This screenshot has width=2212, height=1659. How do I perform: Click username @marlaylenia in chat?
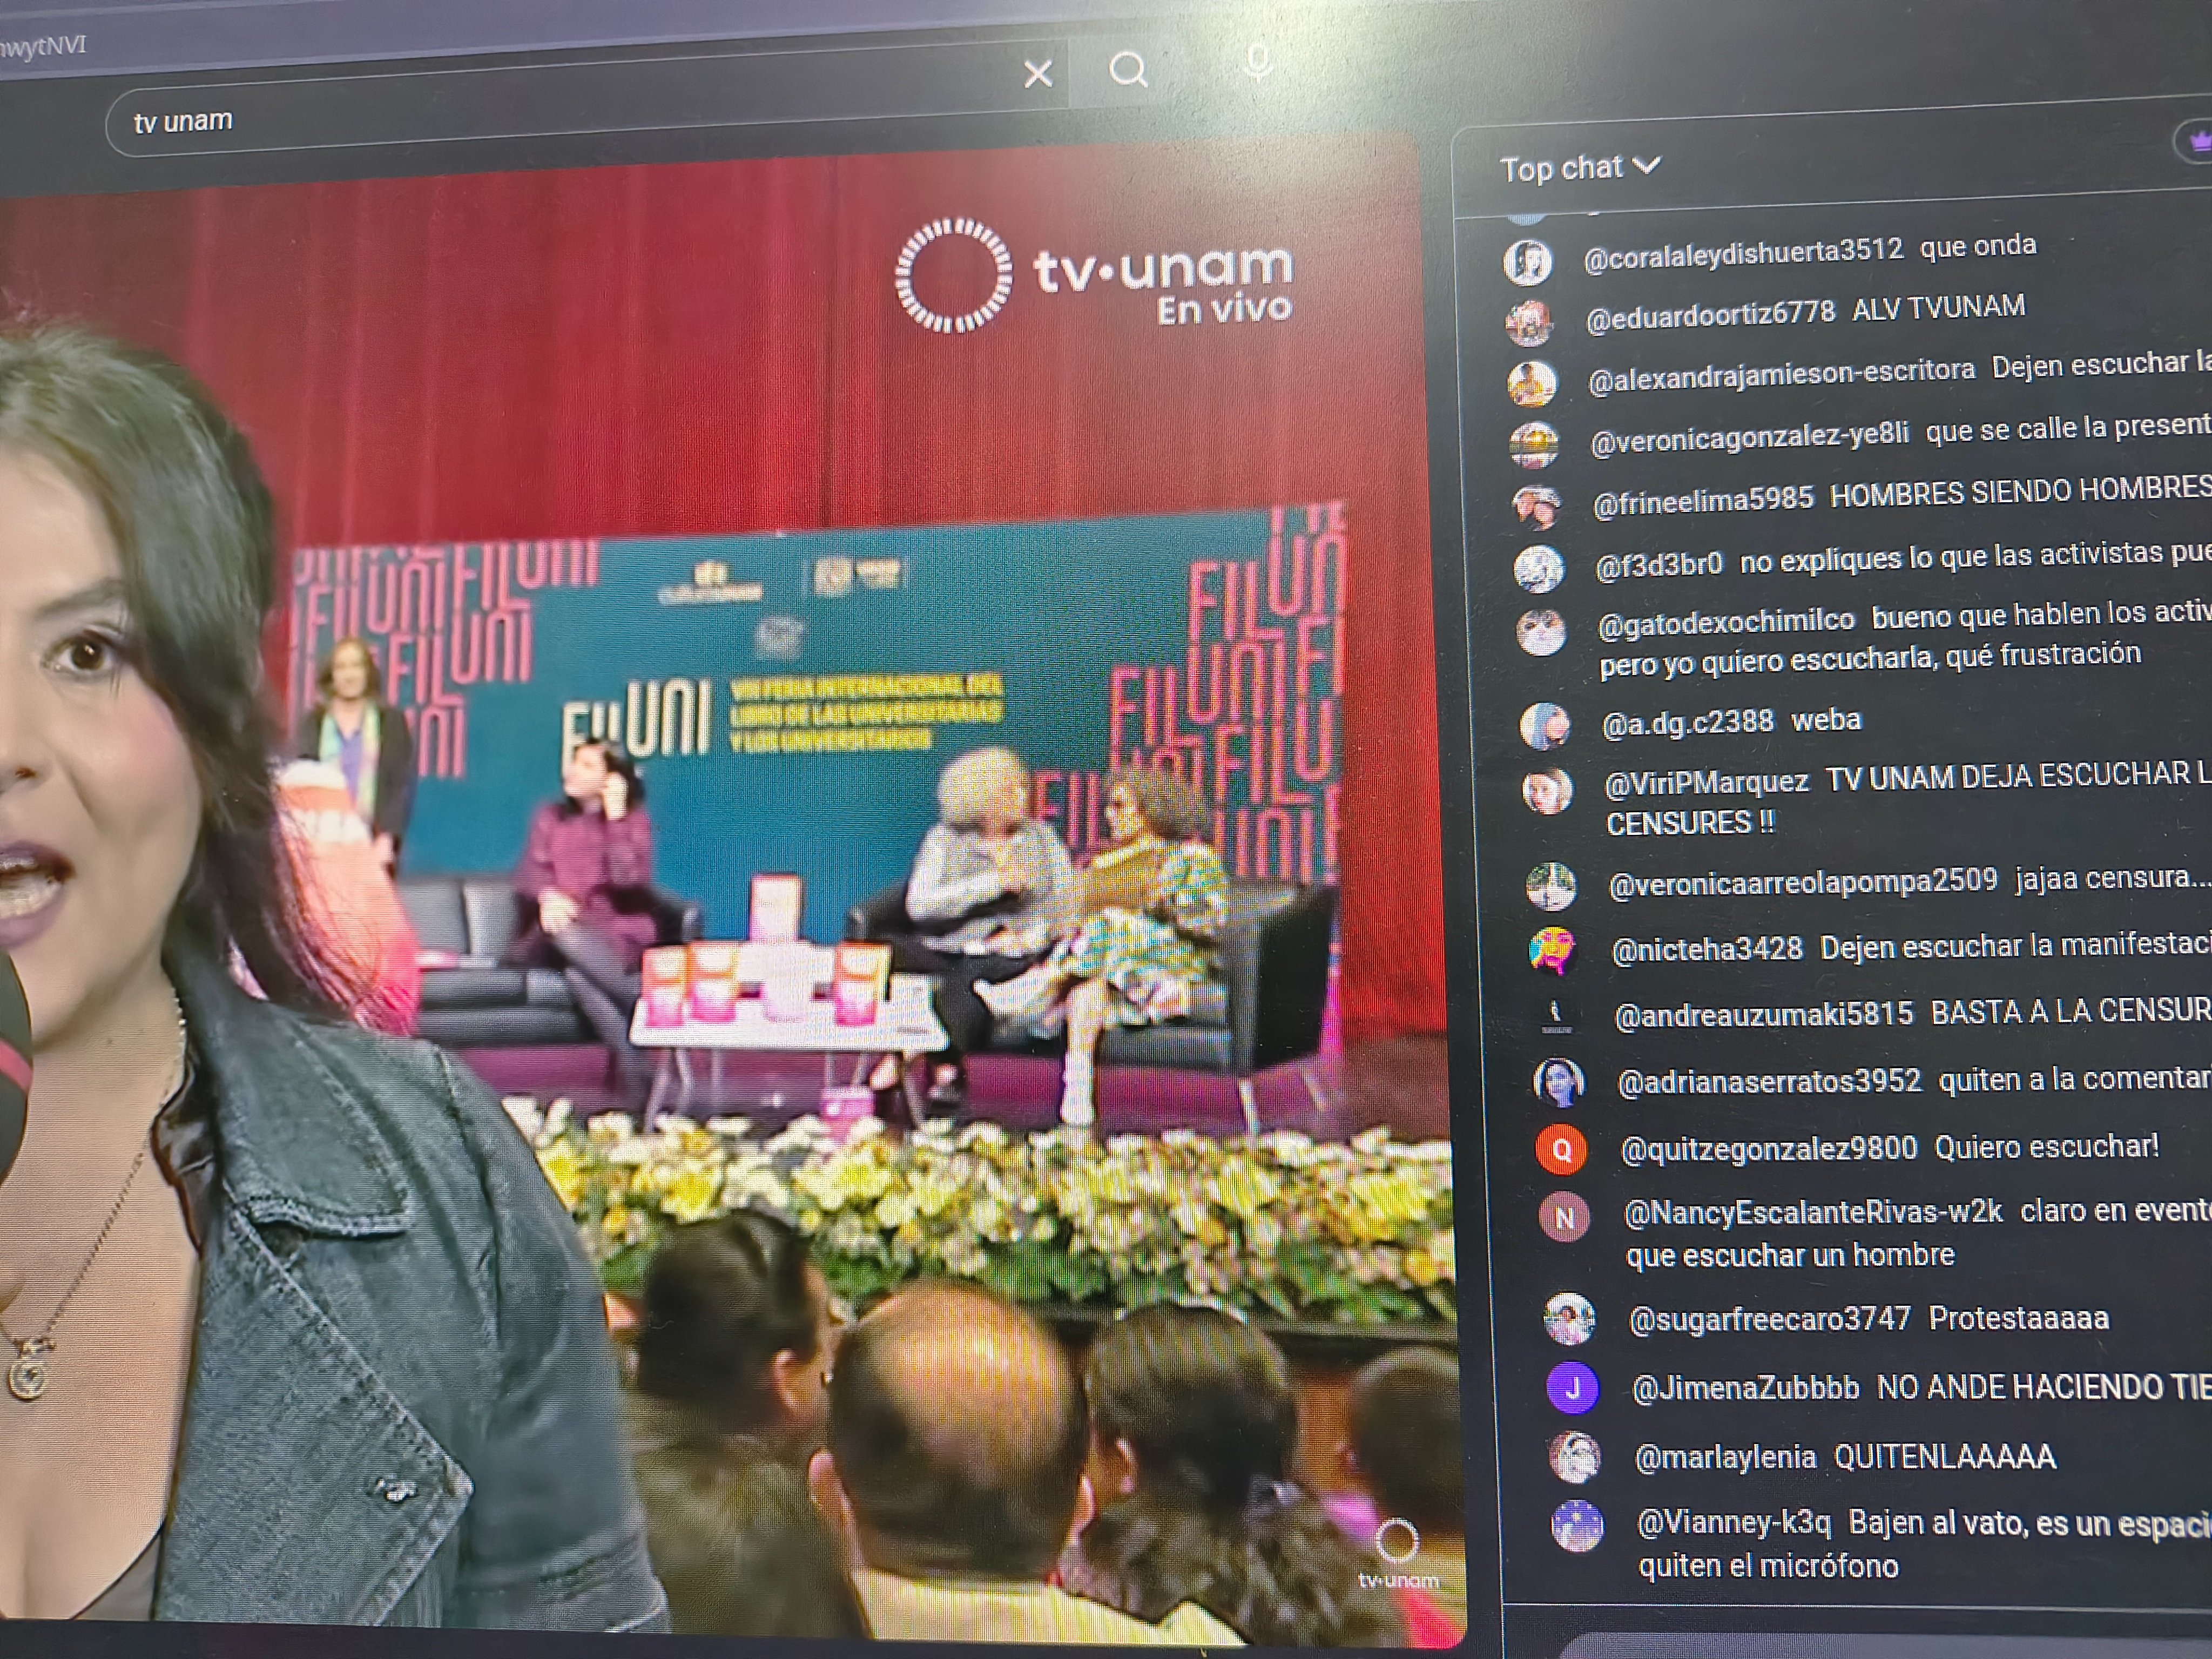1725,1458
